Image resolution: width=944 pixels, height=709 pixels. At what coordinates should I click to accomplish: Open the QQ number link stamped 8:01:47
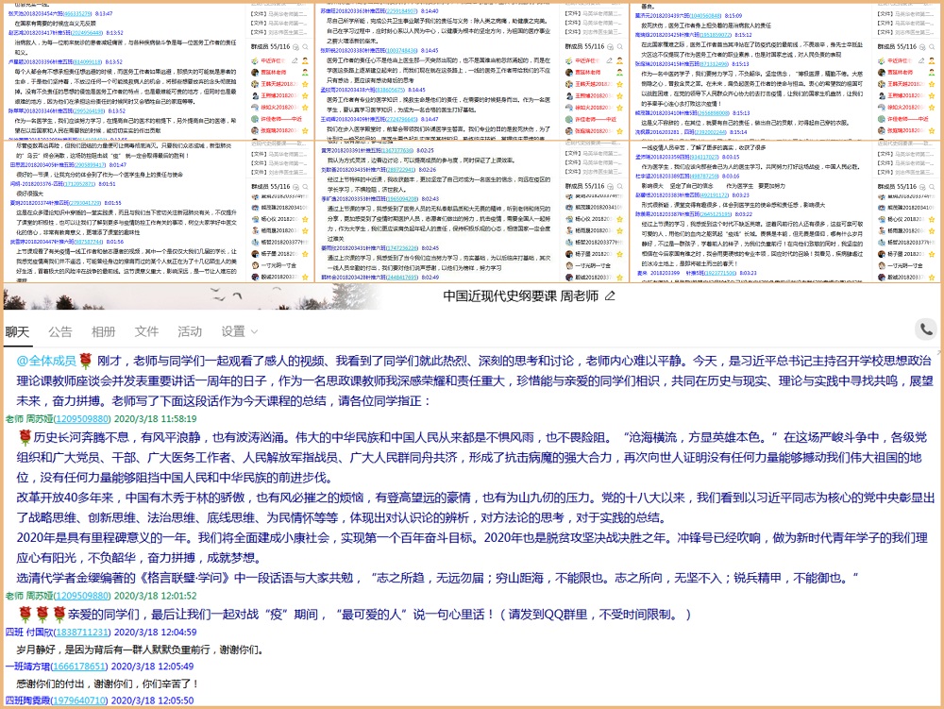click(x=89, y=165)
